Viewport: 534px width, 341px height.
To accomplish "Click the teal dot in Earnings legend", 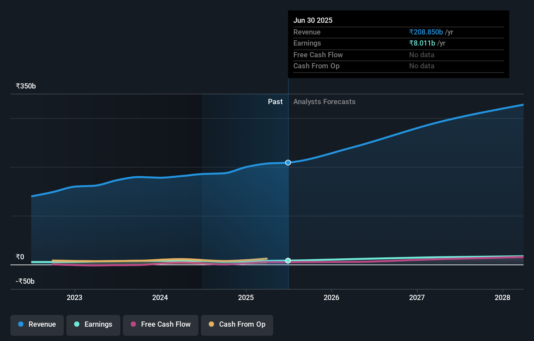I will point(77,324).
